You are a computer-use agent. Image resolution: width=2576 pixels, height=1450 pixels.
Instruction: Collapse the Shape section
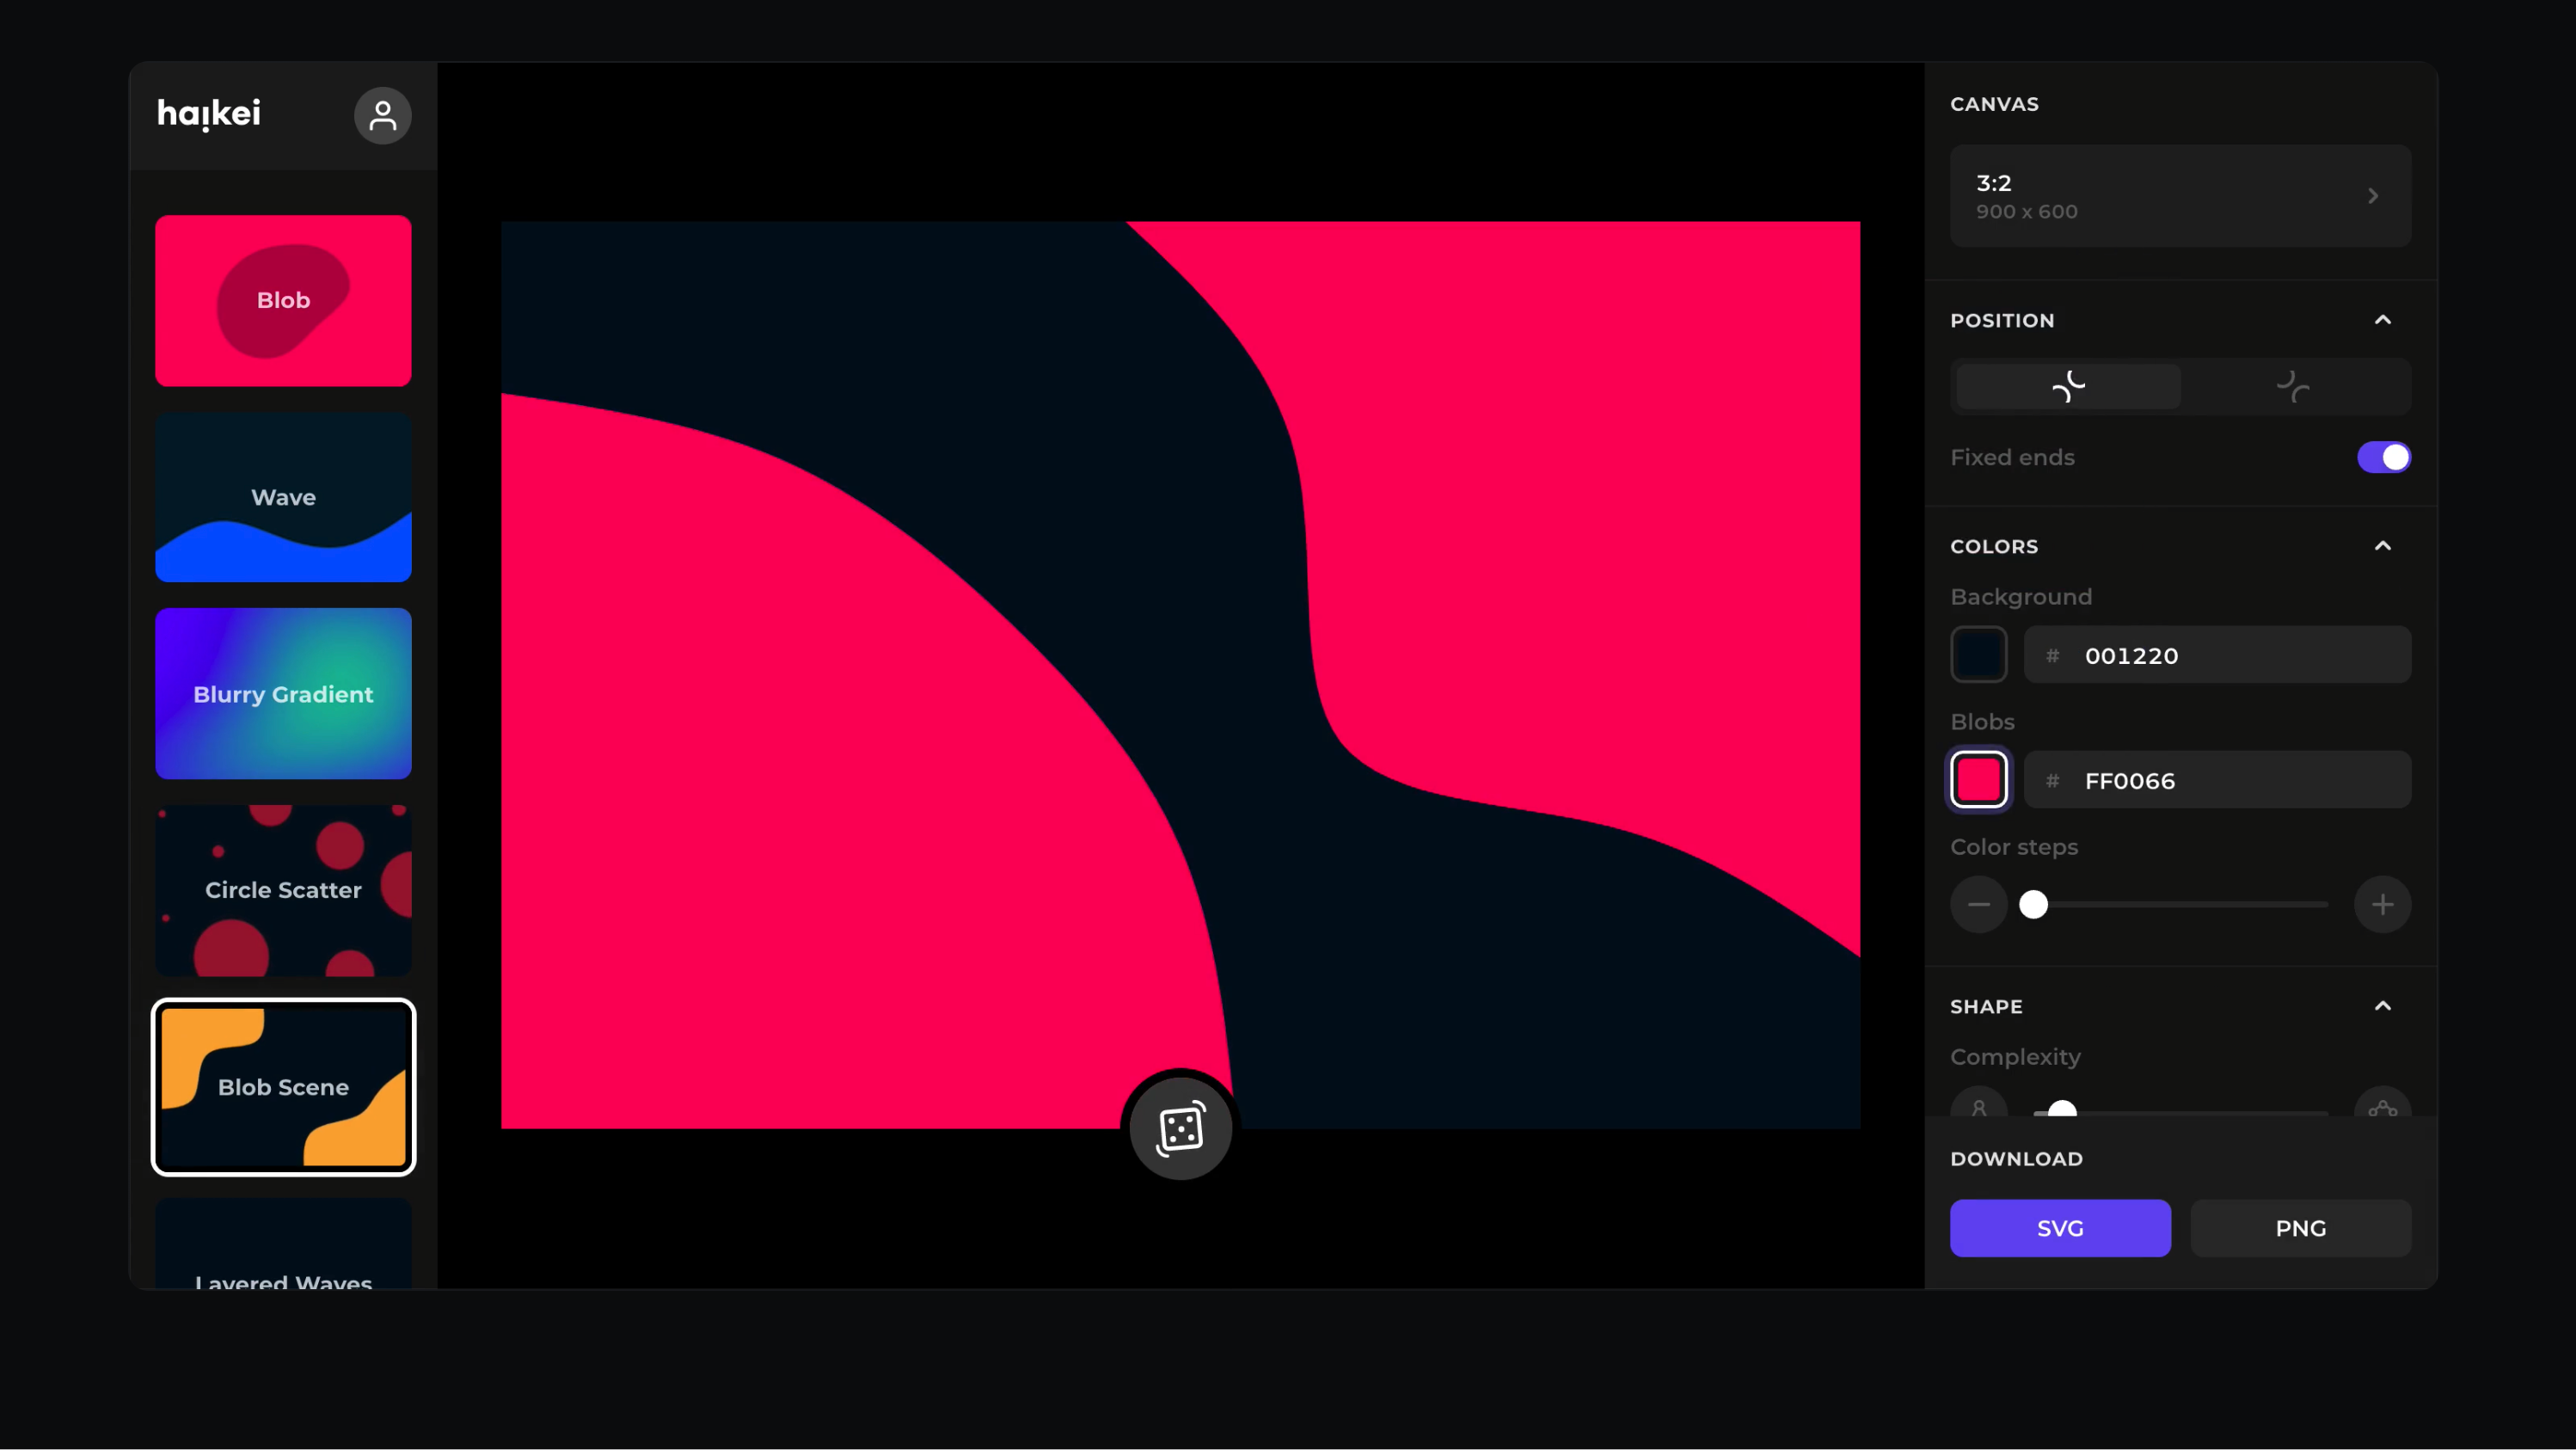(2382, 1006)
